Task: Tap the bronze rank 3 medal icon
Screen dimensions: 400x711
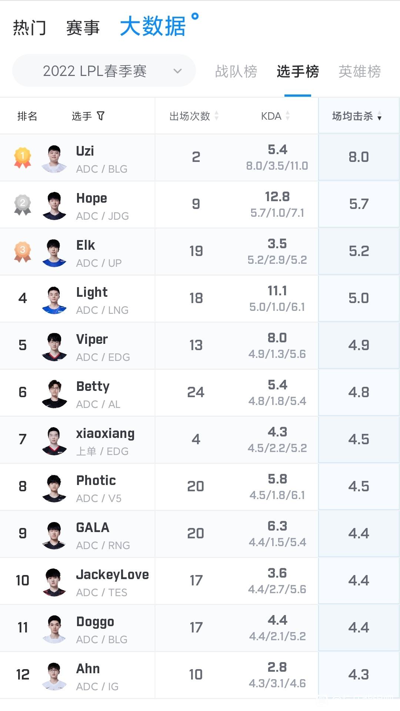Action: tap(23, 252)
